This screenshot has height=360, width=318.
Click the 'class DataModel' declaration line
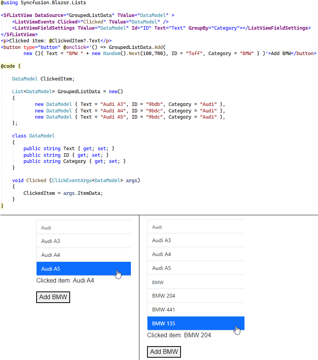coord(33,136)
